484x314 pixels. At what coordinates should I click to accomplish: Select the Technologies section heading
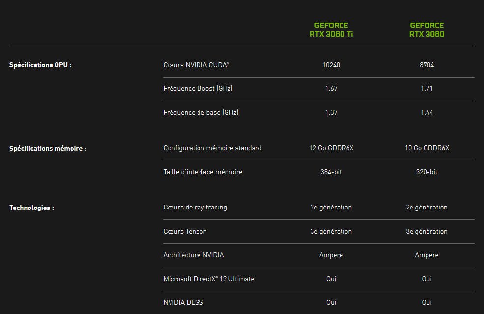click(x=31, y=208)
